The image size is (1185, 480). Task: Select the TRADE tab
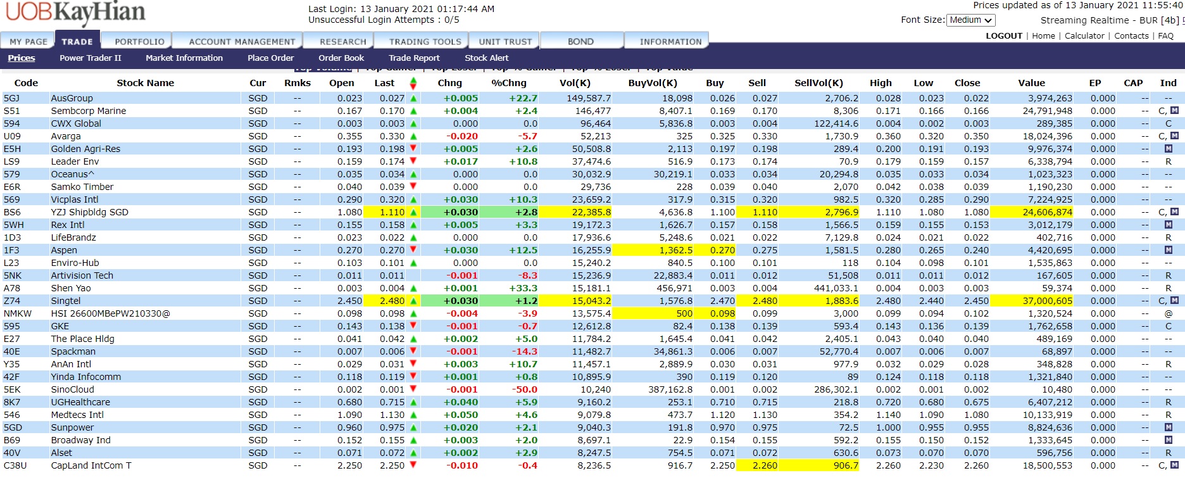(77, 42)
